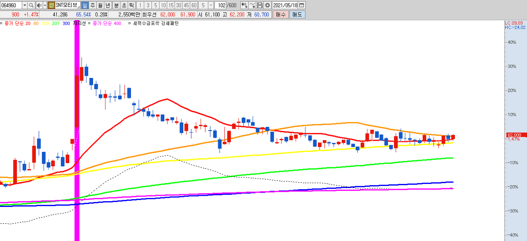The image size is (527, 241).
Task: Open chart settings gear icon
Action: [x=268, y=5]
